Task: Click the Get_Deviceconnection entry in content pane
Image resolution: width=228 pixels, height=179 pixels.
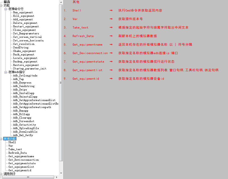Action: [x=90, y=53]
